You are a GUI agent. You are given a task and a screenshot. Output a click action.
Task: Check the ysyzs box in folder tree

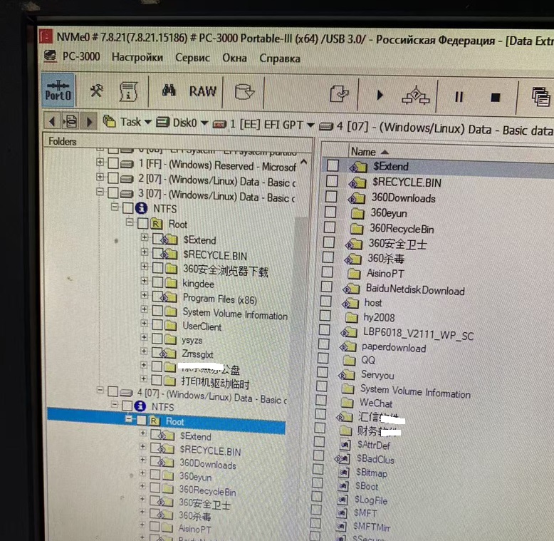(157, 339)
